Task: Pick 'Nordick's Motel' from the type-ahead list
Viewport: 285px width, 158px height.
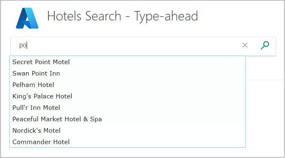Action: click(128, 131)
